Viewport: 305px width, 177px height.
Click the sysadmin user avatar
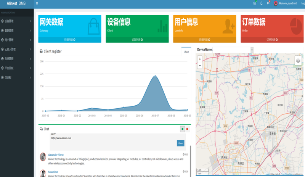[x=275, y=3]
